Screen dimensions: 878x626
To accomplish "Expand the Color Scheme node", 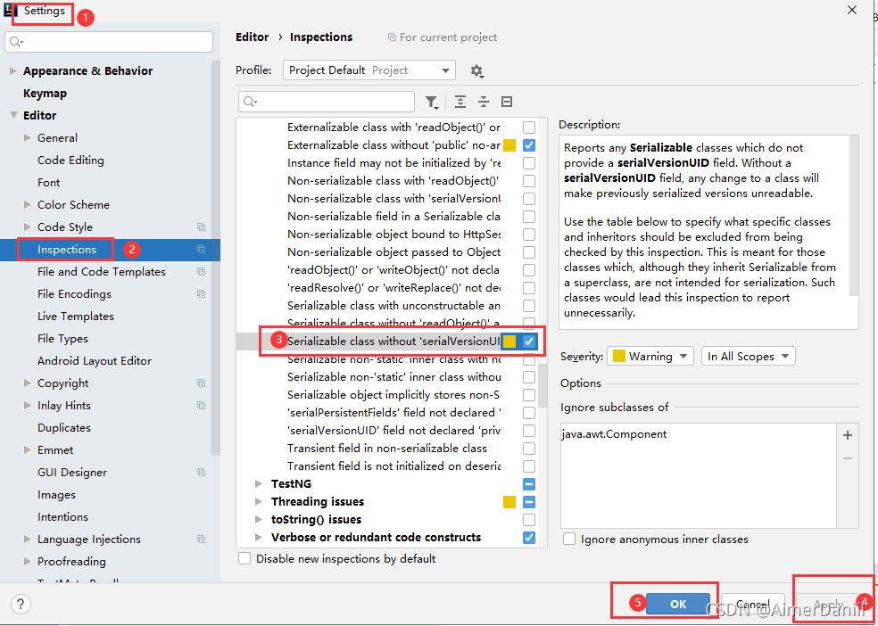I will [x=28, y=205].
